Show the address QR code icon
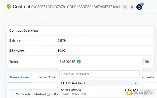Viewport: 157px width, 98px height. (x=132, y=7)
